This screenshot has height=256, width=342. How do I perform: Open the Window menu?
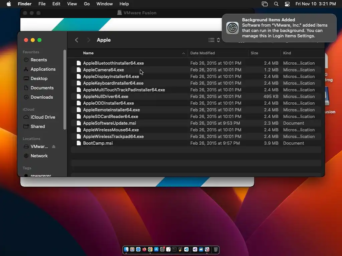[105, 4]
